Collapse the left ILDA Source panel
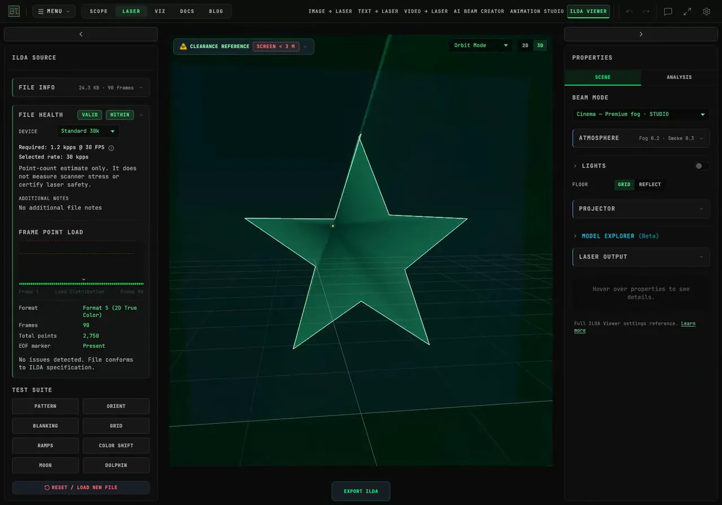This screenshot has width=722, height=505. (81, 34)
